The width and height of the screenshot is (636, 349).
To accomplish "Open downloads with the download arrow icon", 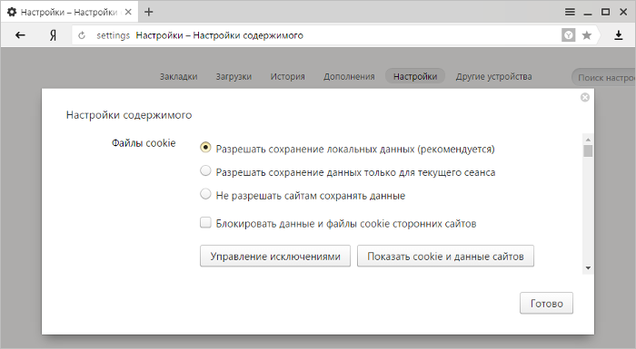I will pyautogui.click(x=618, y=35).
